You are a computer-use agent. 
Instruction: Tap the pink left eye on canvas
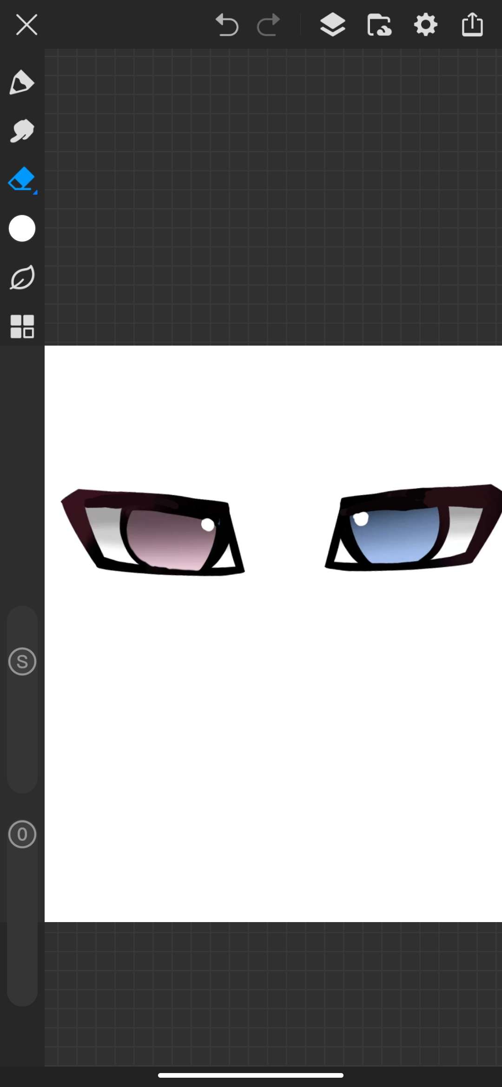152,533
